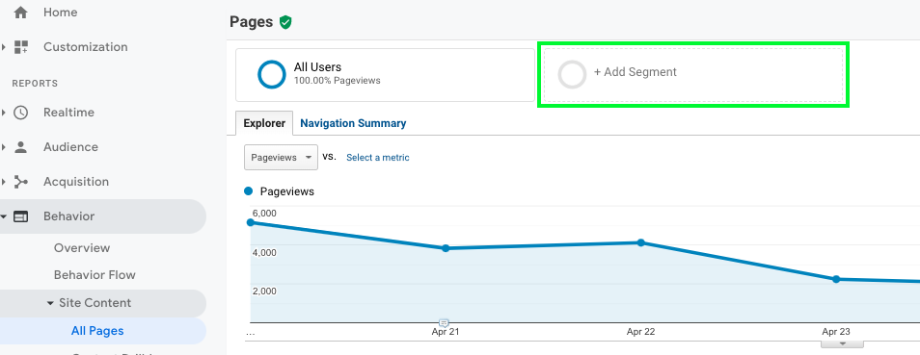The height and width of the screenshot is (355, 920).
Task: Open the Pageviews metric dropdown
Action: 281,157
